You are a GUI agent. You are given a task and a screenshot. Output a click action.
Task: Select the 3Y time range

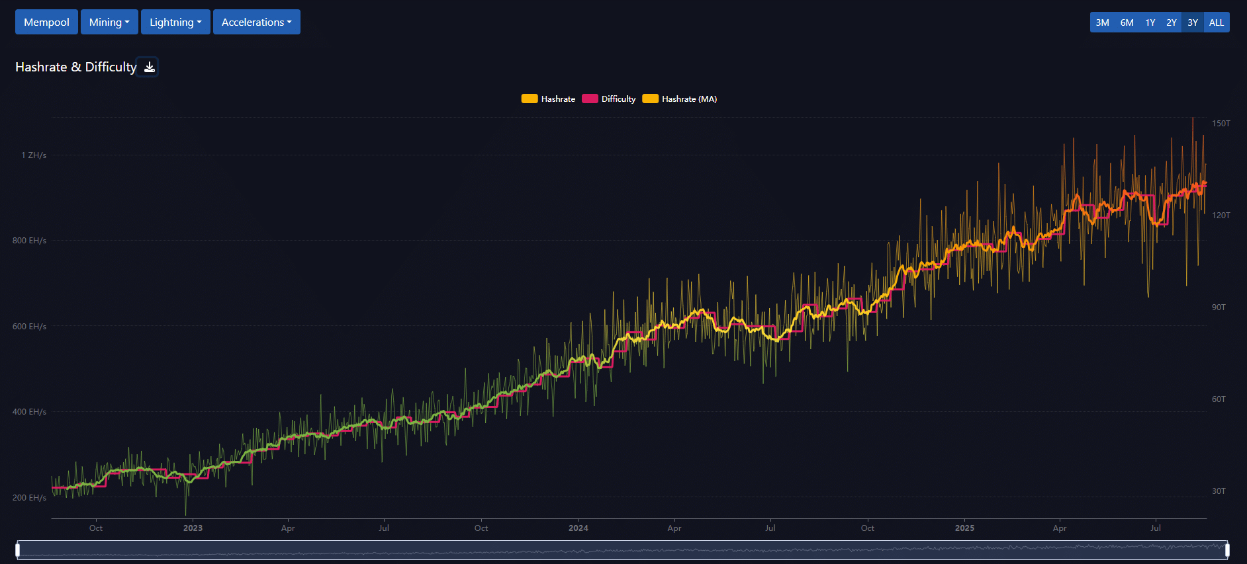1193,22
